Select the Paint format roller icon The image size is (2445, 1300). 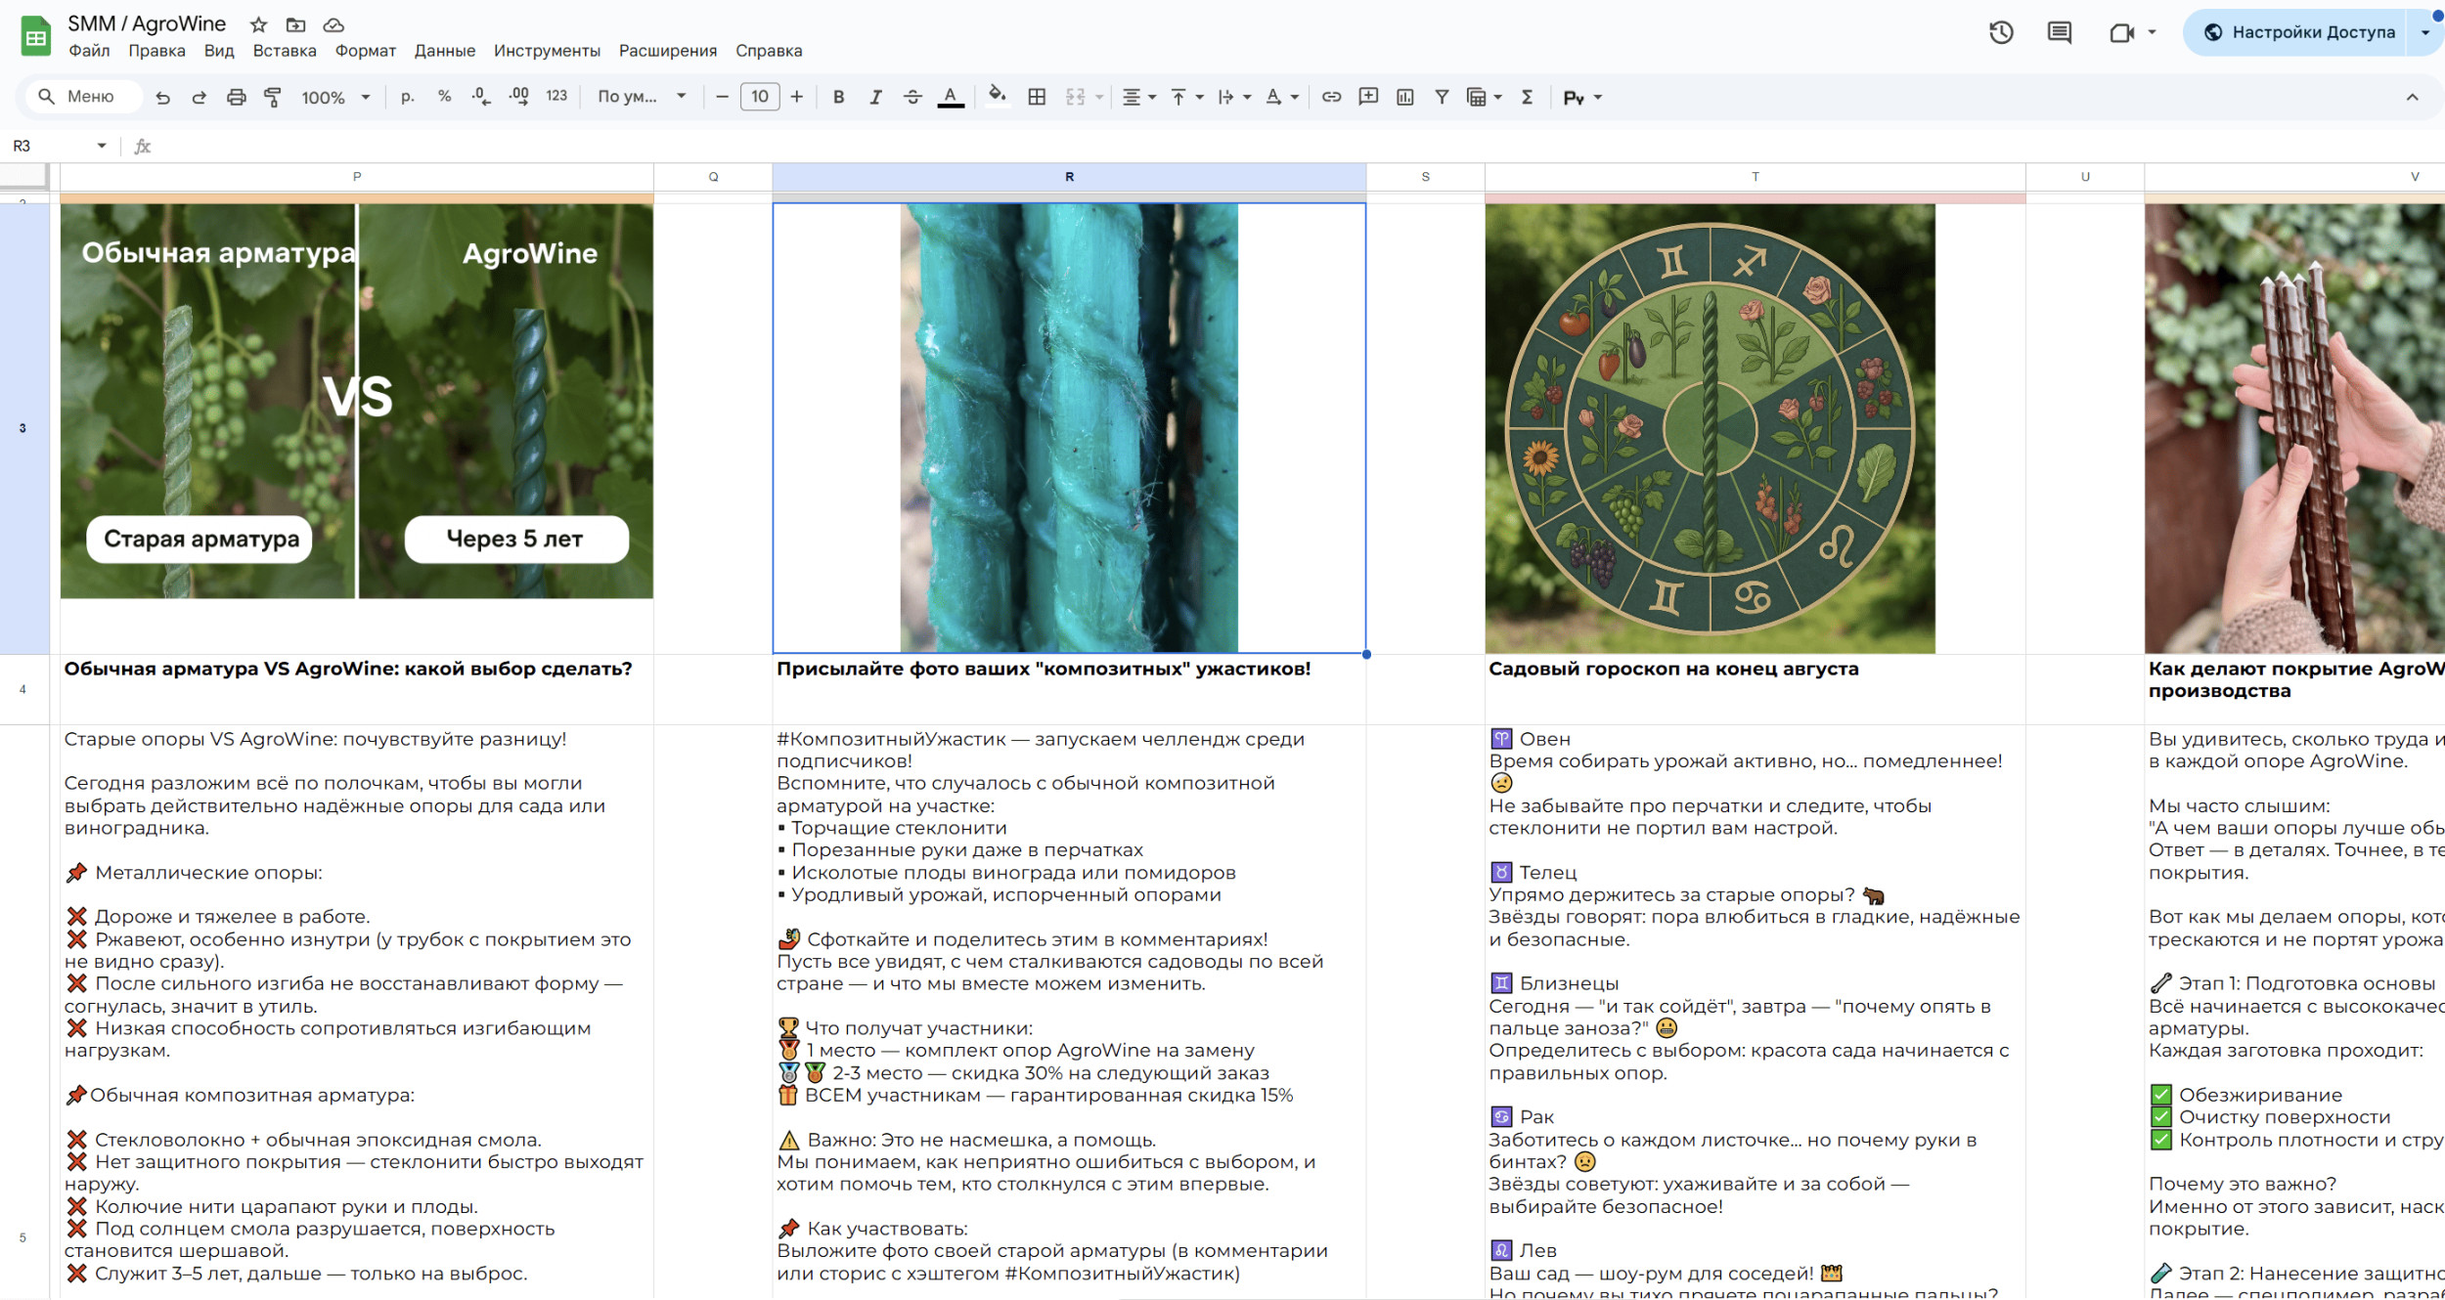pyautogui.click(x=273, y=97)
